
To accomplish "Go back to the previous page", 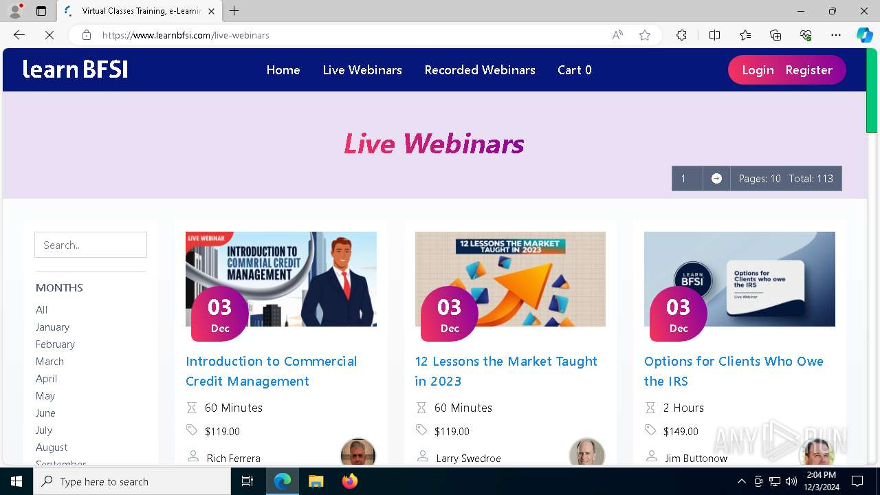I will tap(19, 35).
